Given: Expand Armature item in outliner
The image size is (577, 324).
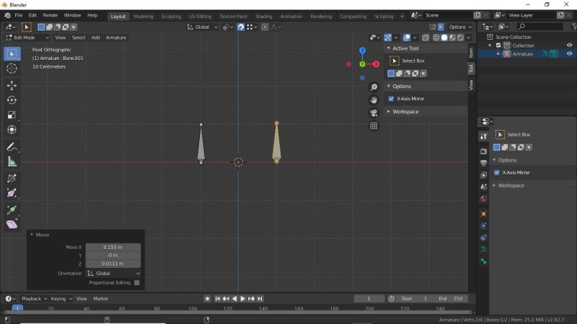Looking at the screenshot, I should [498, 53].
